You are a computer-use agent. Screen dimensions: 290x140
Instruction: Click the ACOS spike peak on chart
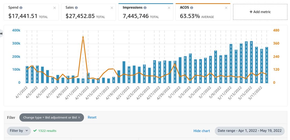tap(83, 36)
